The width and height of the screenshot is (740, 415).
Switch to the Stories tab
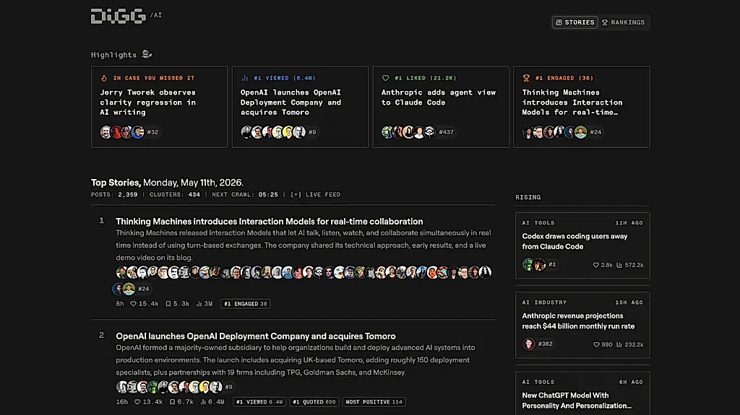pyautogui.click(x=575, y=22)
